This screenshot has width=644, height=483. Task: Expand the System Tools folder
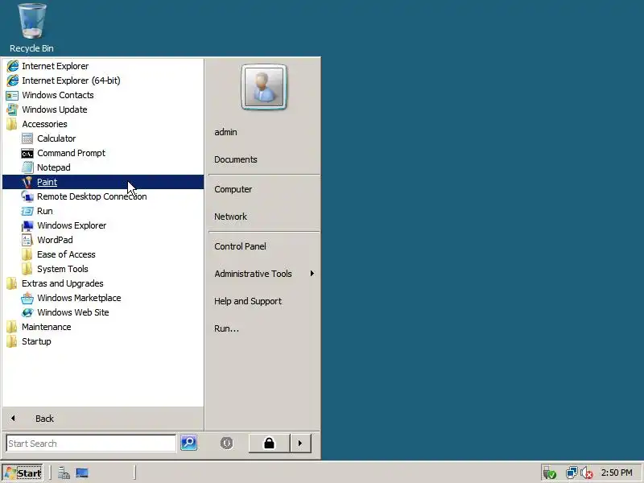pyautogui.click(x=103, y=269)
